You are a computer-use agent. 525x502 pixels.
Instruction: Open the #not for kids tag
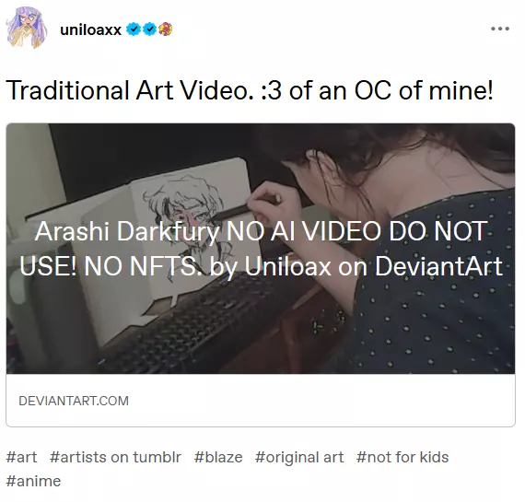point(402,457)
